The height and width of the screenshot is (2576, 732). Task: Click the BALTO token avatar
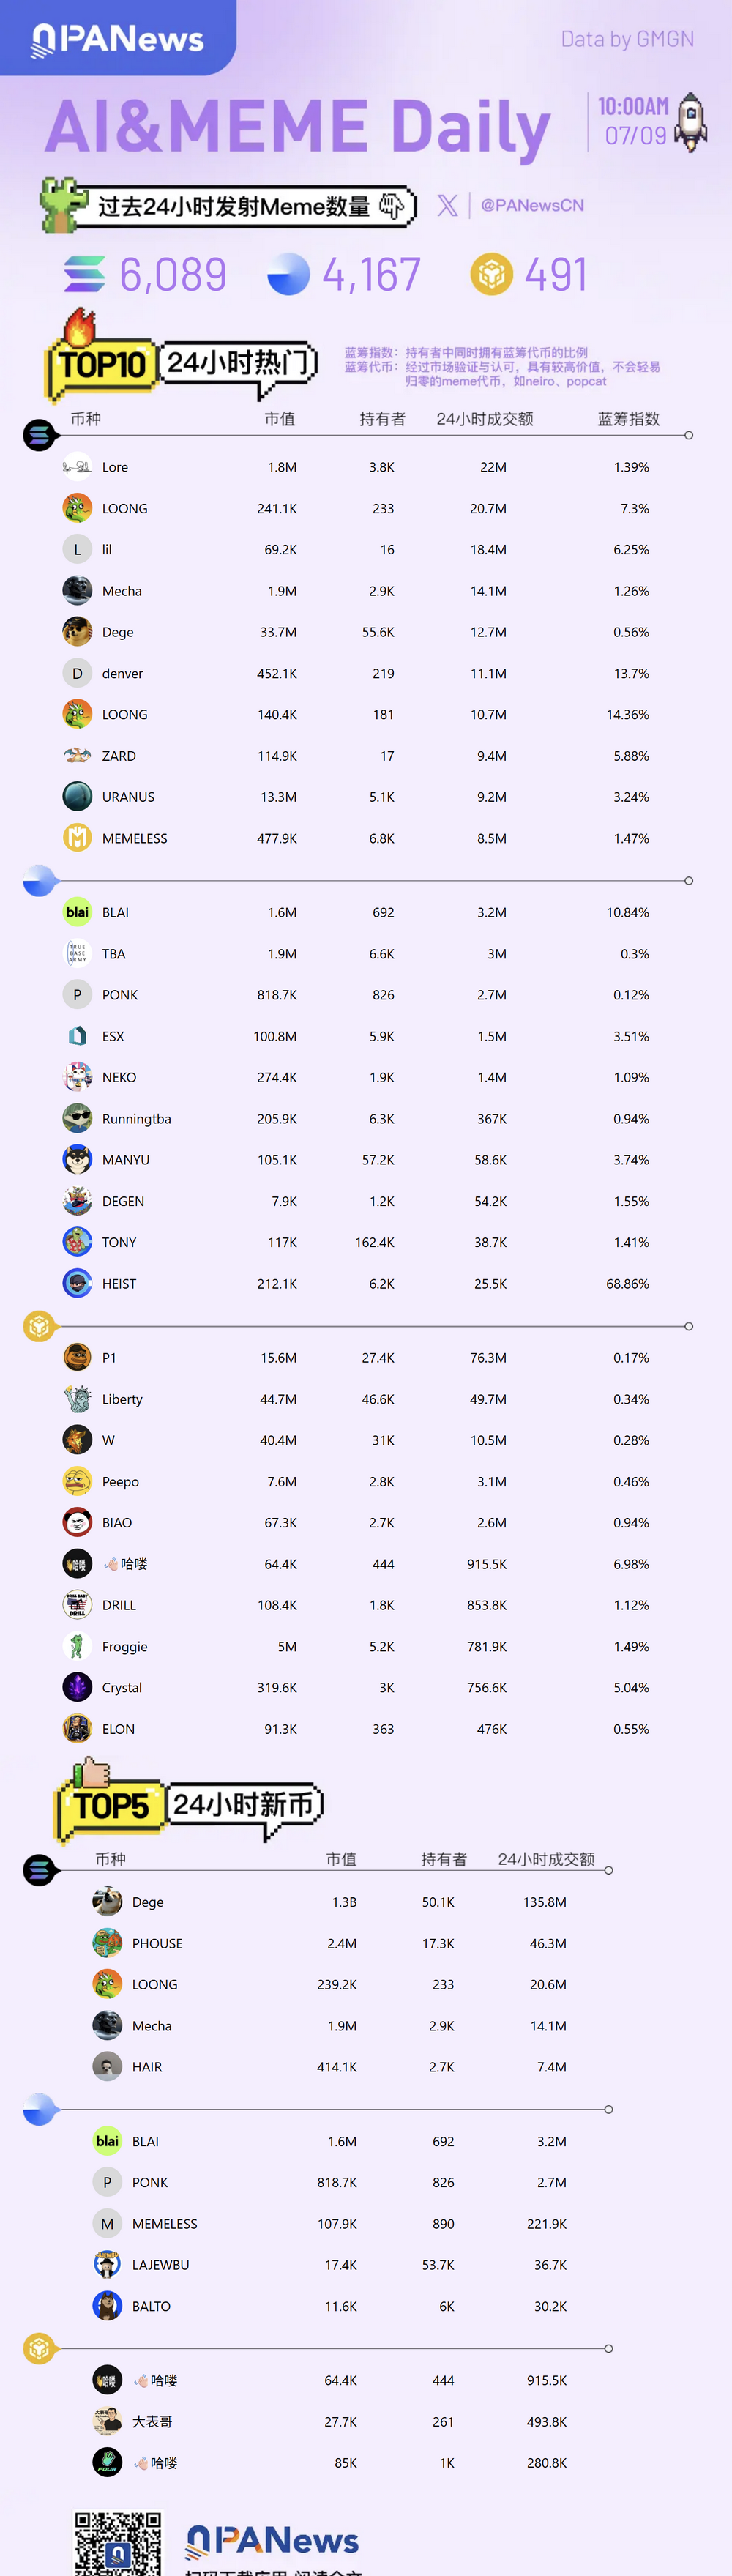pos(107,2306)
